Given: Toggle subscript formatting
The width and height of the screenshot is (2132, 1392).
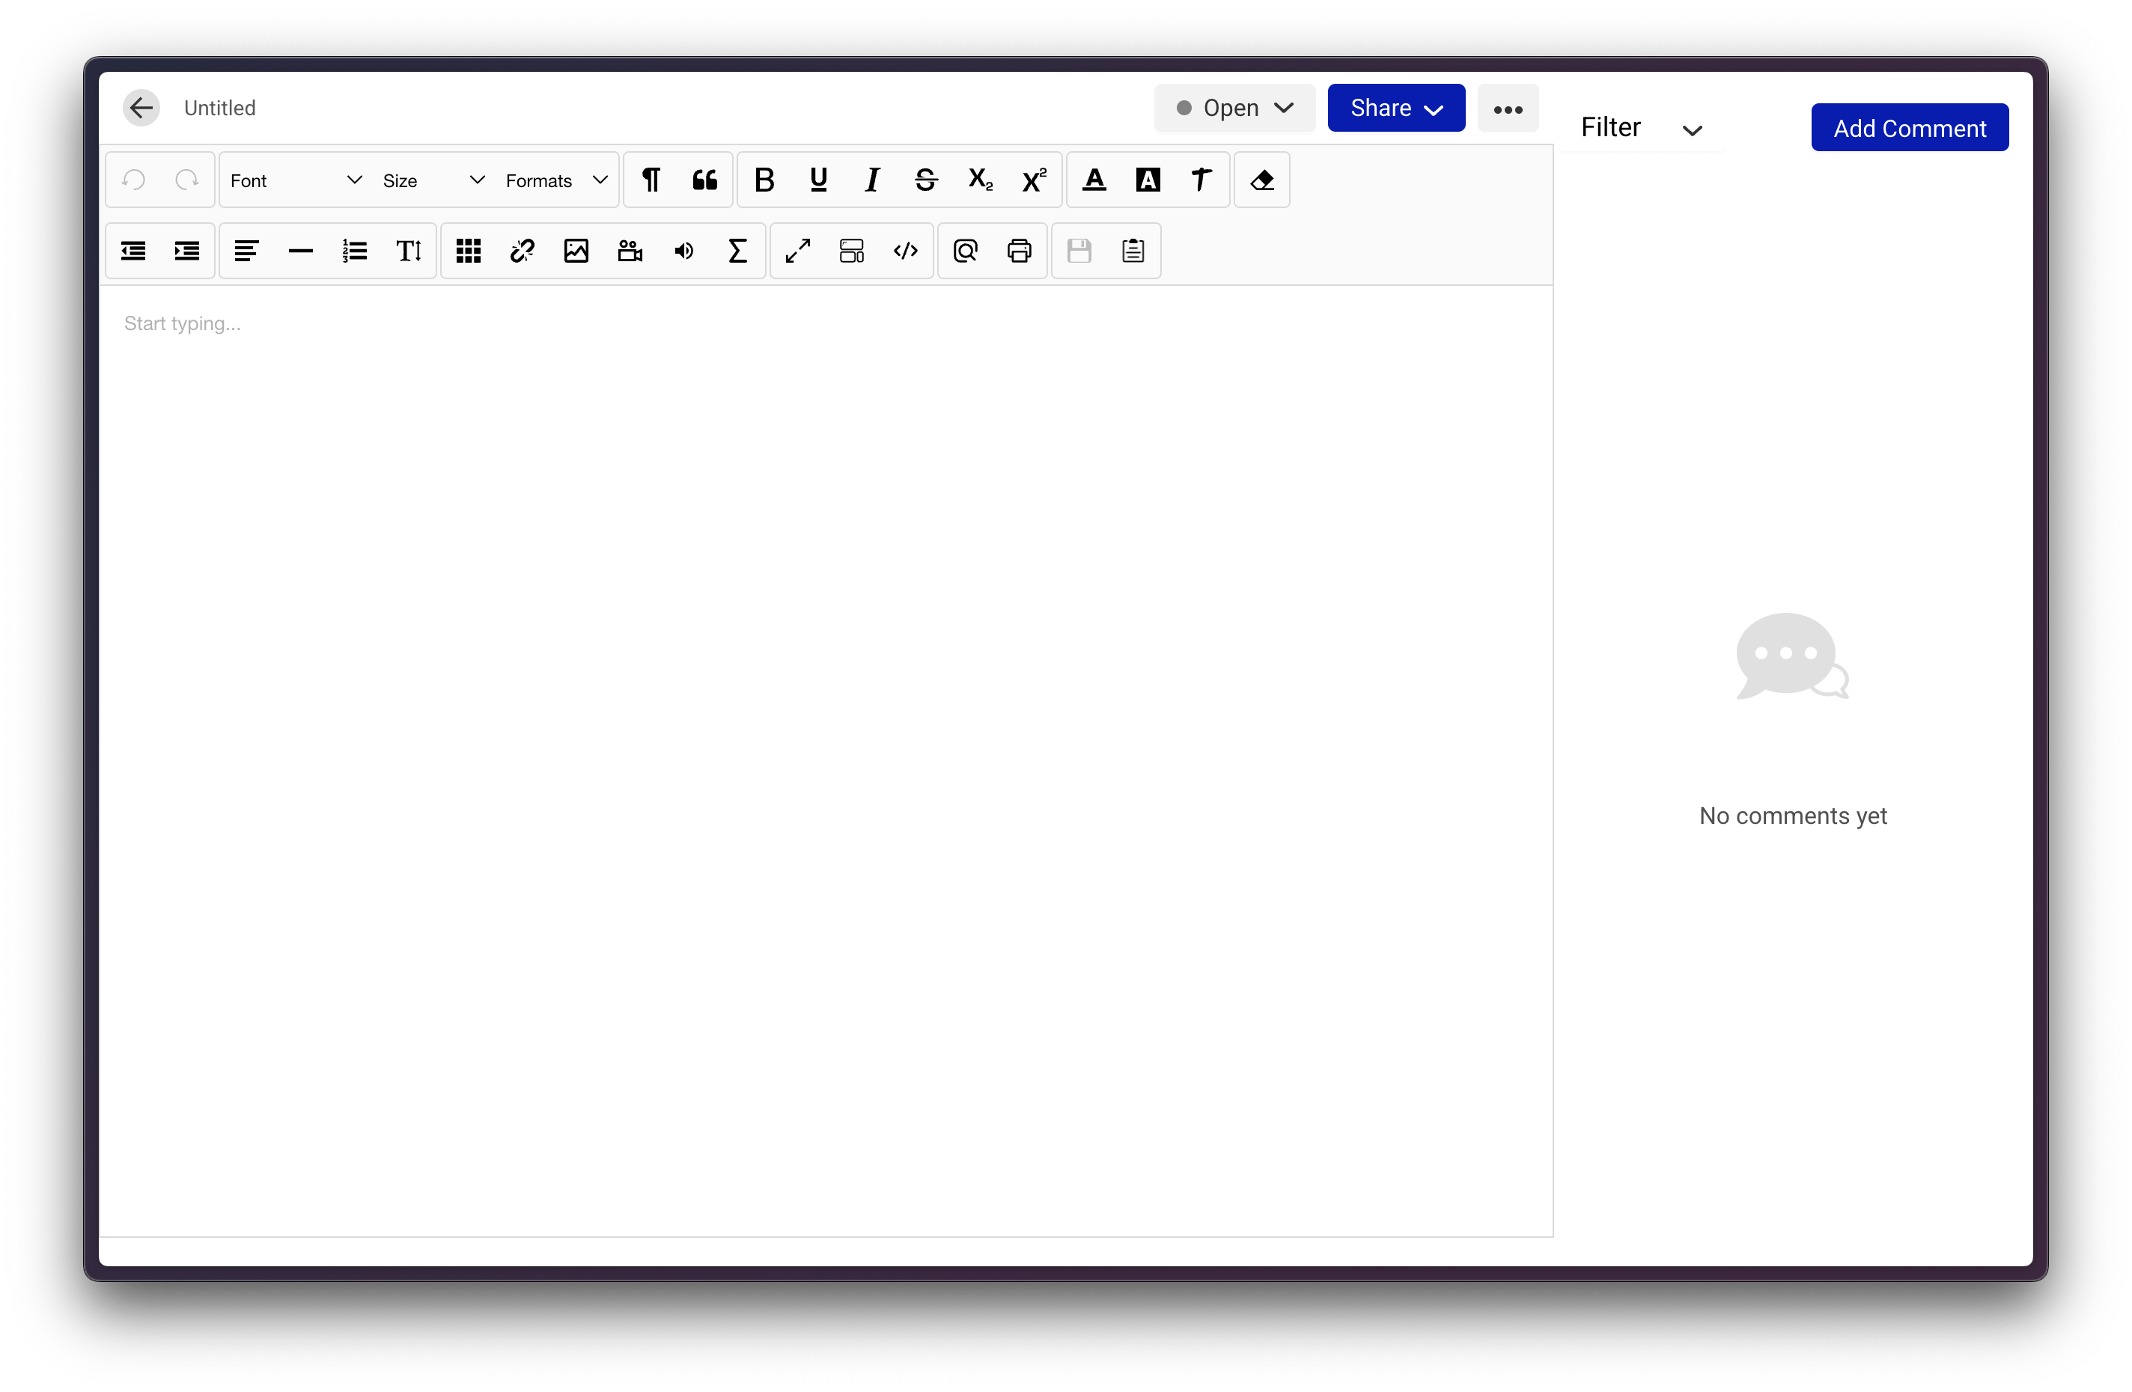Looking at the screenshot, I should pyautogui.click(x=980, y=180).
